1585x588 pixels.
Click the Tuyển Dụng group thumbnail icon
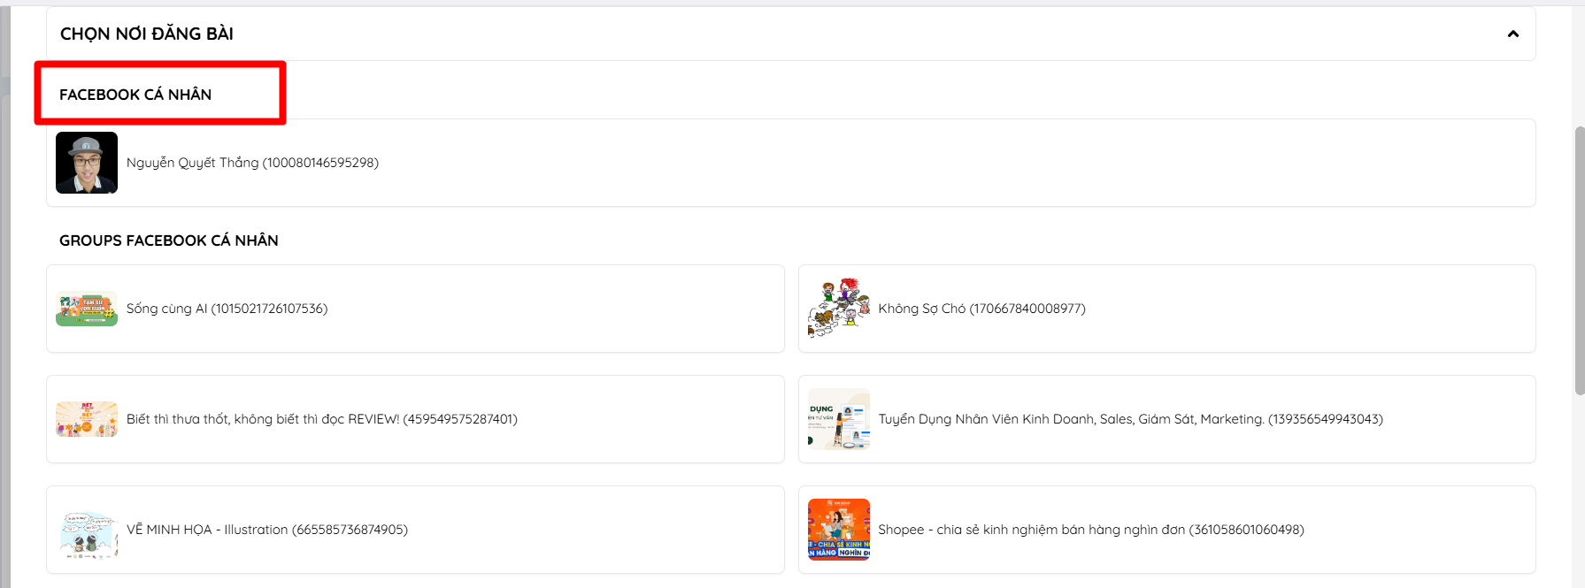(x=838, y=419)
